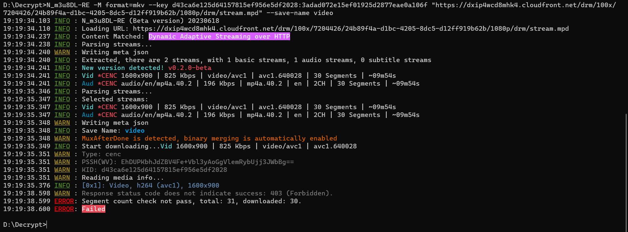628x232 pixels.
Task: Click the KID hex value line
Action: click(x=164, y=170)
